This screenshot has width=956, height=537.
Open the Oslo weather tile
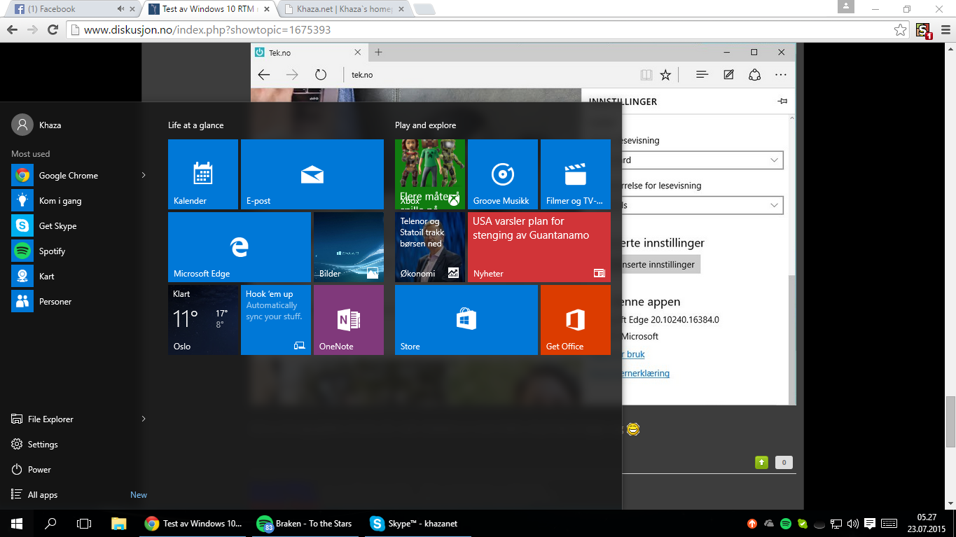click(x=203, y=320)
